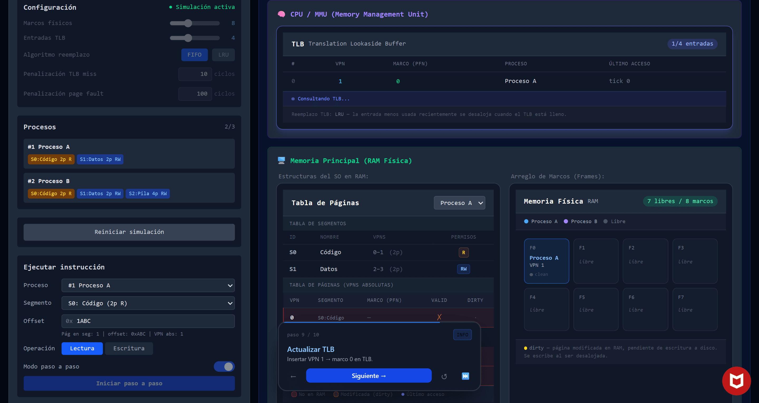Open the Segmento dropdown
Viewport: 759px width, 403px height.
(x=148, y=303)
